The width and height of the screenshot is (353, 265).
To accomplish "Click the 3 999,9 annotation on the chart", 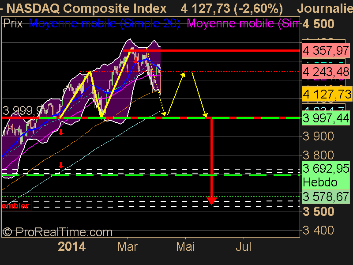I will click(x=23, y=111).
